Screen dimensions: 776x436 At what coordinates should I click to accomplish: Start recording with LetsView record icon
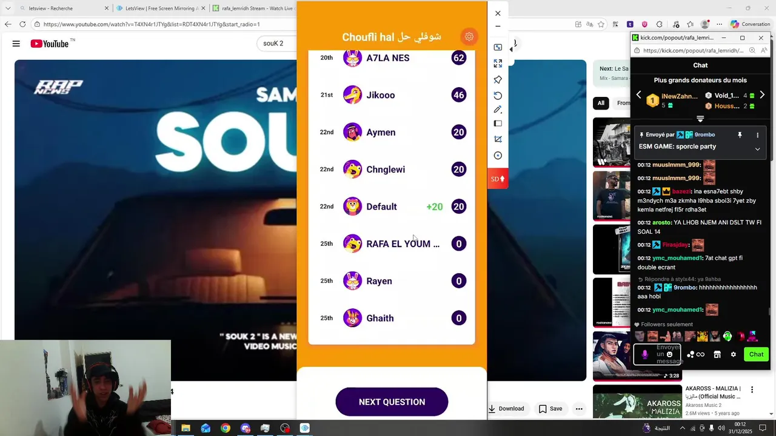pyautogui.click(x=498, y=156)
